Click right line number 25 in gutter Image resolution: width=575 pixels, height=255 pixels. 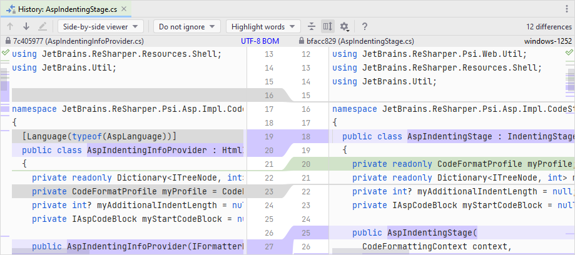306,232
